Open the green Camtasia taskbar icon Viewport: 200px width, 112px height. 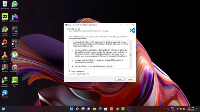click(x=123, y=109)
